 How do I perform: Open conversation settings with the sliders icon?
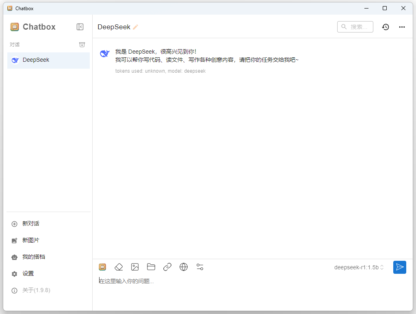pos(200,267)
